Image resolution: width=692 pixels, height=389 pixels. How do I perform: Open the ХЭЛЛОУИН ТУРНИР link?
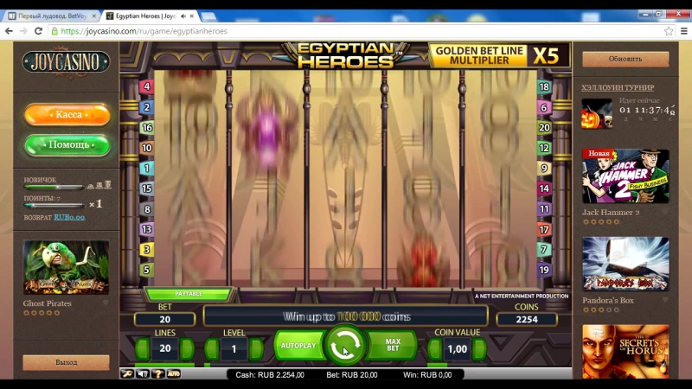click(618, 87)
